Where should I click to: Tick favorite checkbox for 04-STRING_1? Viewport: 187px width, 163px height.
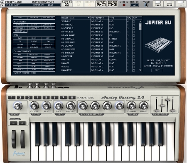tap(134, 39)
